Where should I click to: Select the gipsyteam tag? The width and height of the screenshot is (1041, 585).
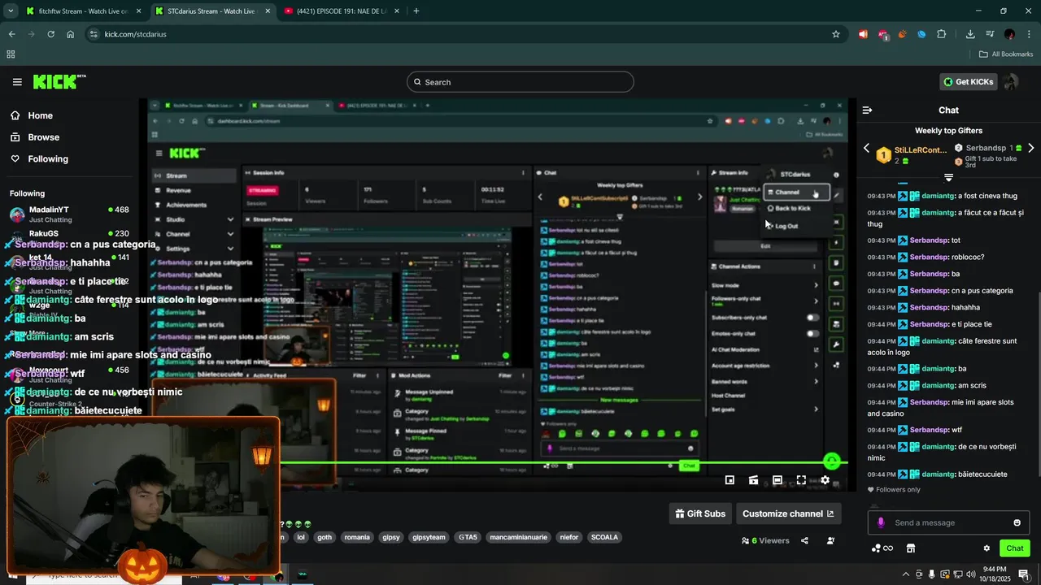point(429,537)
